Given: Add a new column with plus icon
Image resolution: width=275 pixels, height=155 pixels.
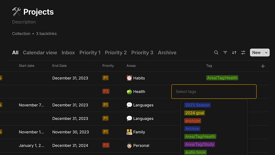Looking at the screenshot, I should [x=263, y=66].
